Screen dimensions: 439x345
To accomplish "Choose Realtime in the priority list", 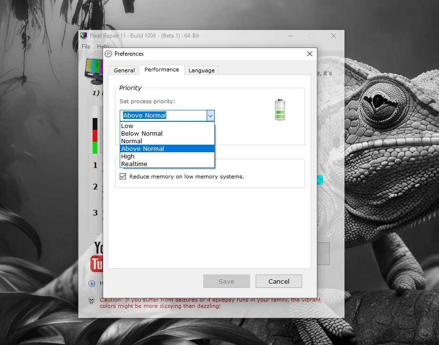I will (x=134, y=164).
